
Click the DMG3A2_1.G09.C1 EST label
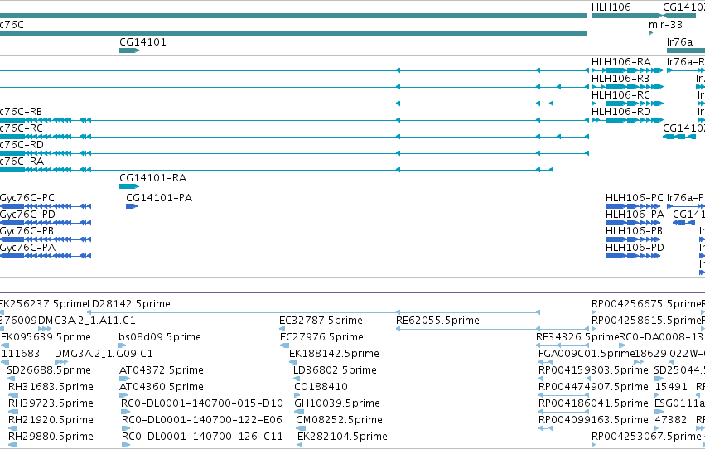click(x=104, y=354)
